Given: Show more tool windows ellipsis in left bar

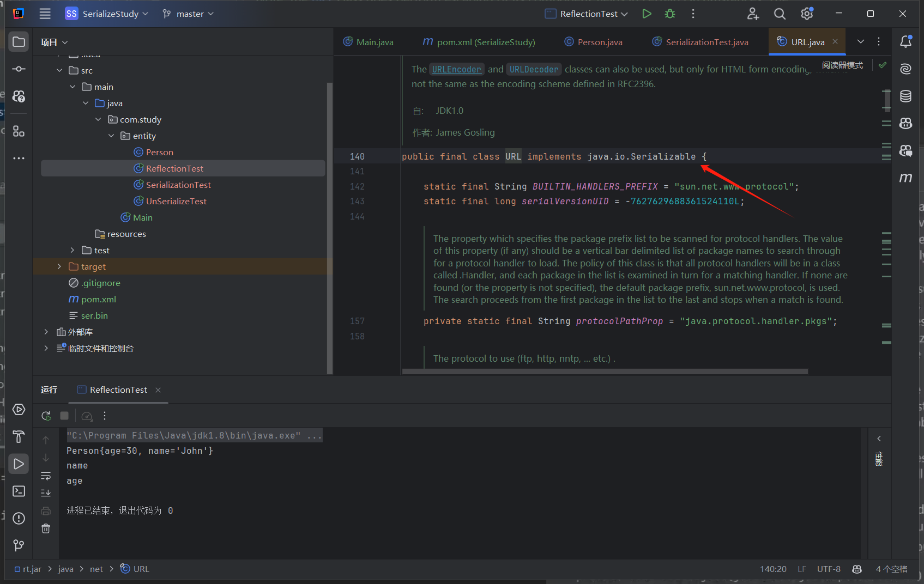Looking at the screenshot, I should (19, 159).
